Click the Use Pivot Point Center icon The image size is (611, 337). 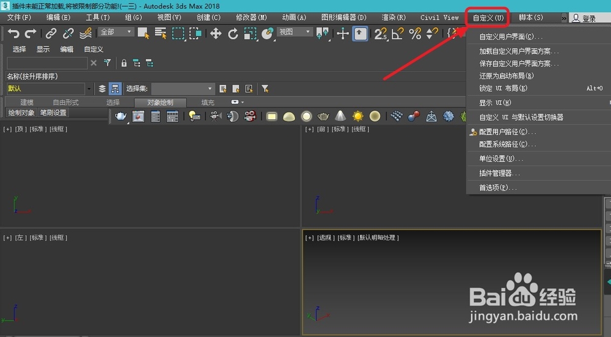click(x=322, y=34)
